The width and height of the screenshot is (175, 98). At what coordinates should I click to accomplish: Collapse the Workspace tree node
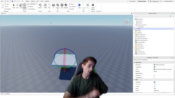coord(134,19)
